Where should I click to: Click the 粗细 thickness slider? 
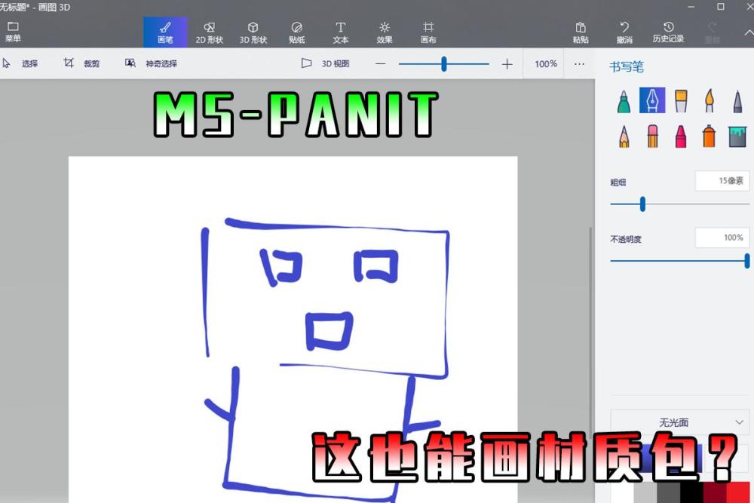click(x=679, y=204)
